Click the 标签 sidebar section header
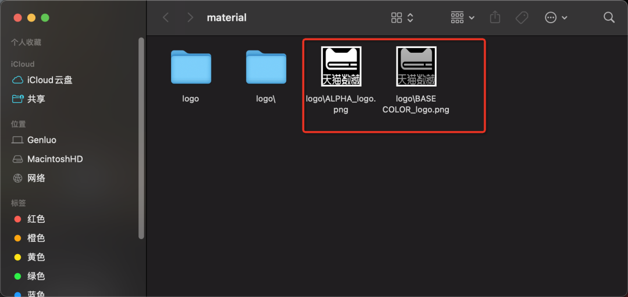 tap(18, 203)
